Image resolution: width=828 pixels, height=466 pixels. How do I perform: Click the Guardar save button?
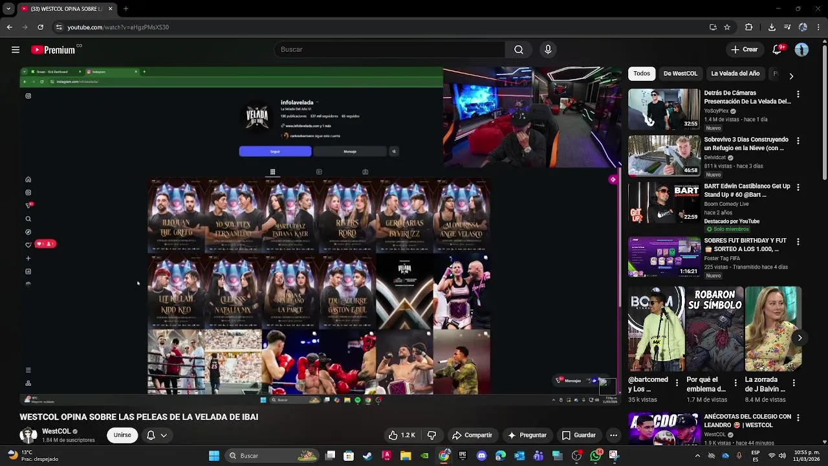pos(578,435)
